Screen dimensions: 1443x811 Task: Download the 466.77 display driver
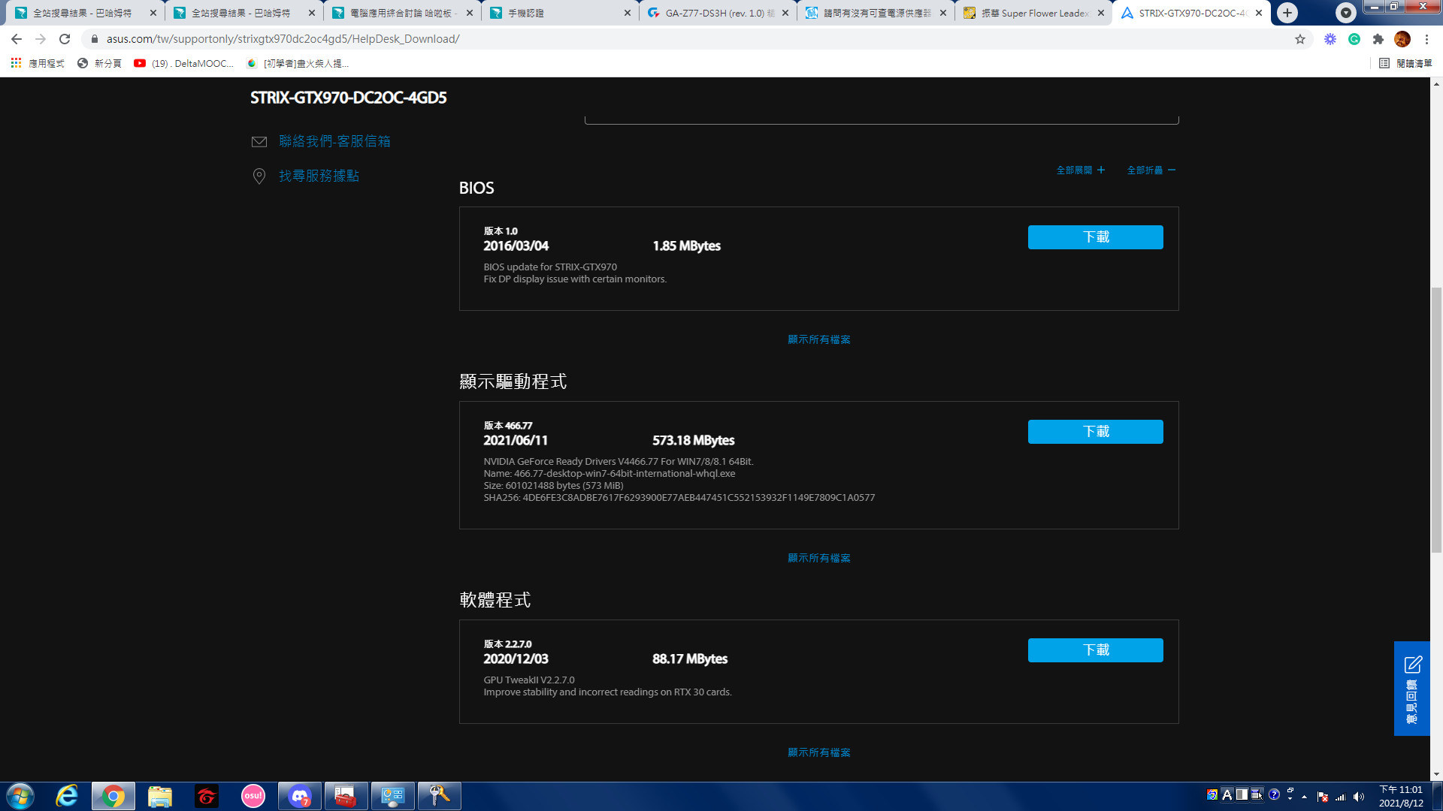point(1095,432)
